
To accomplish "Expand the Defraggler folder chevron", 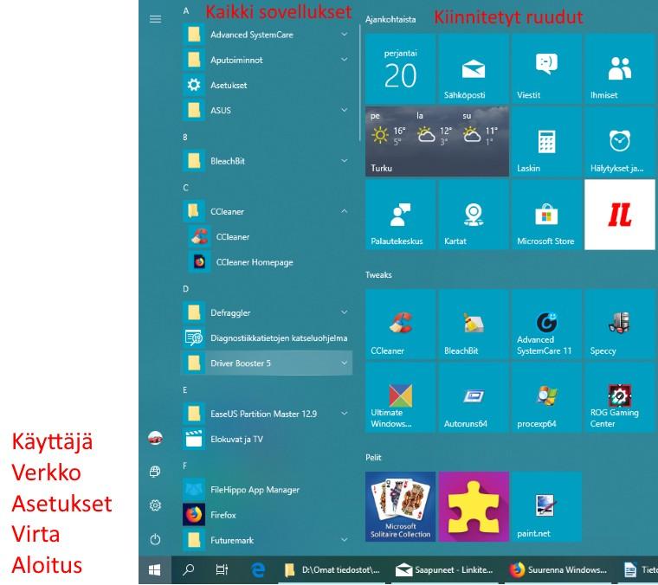I will [x=344, y=312].
